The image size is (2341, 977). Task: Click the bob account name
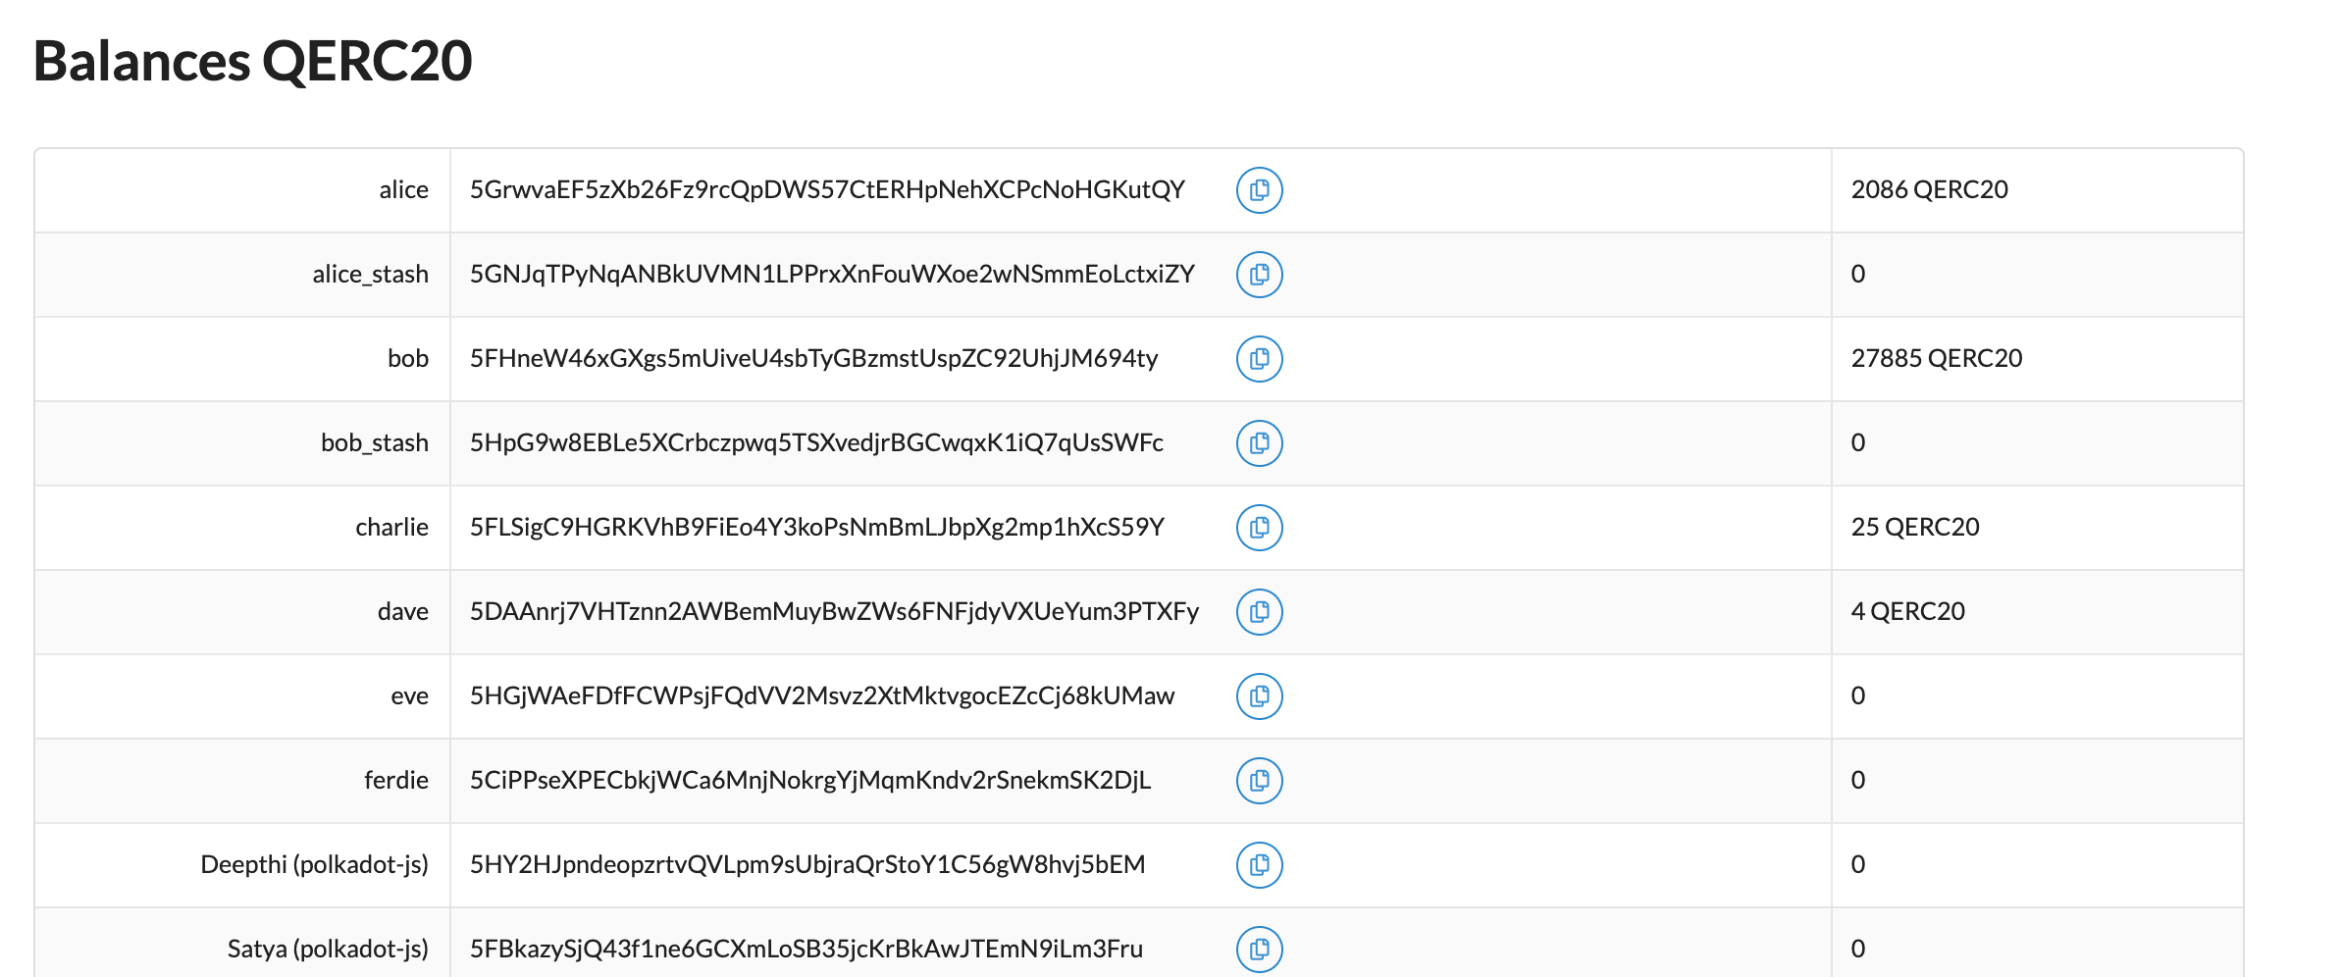(408, 358)
